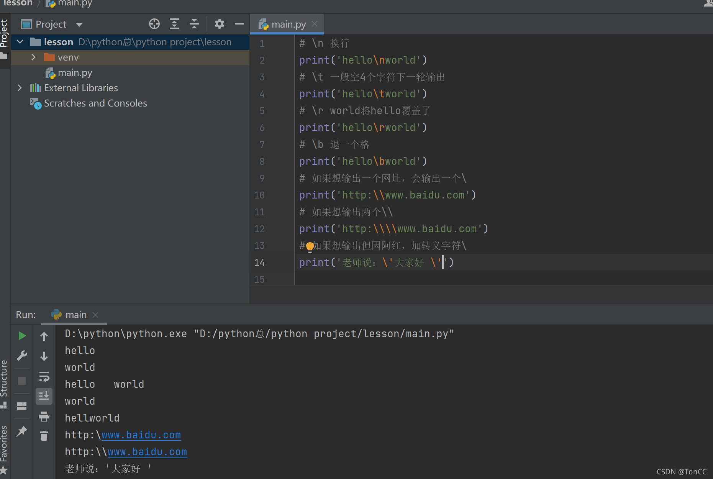Screen dimensions: 713x479
Task: Rerun main with the green play icon
Action: pyautogui.click(x=22, y=336)
